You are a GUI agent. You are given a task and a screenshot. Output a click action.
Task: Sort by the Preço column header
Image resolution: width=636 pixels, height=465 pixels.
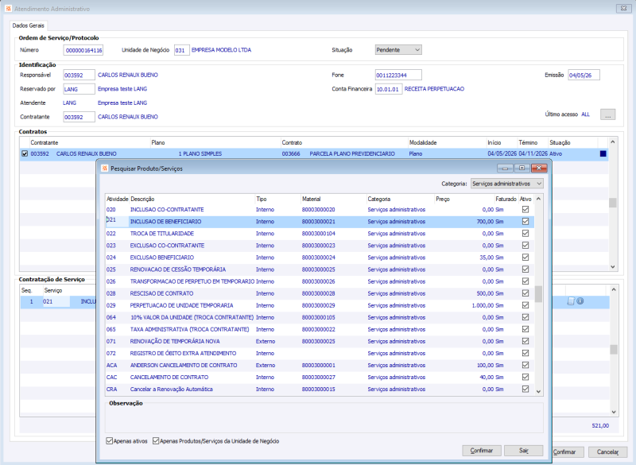point(463,199)
